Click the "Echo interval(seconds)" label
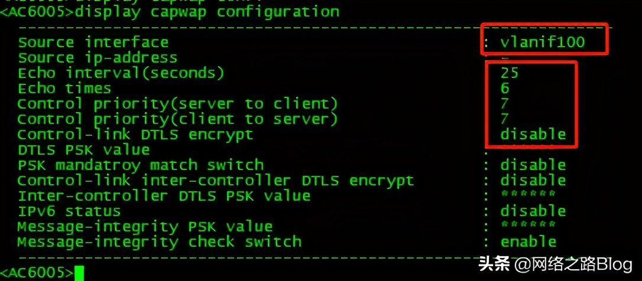Viewport: 642px width, 281px height. (x=121, y=73)
